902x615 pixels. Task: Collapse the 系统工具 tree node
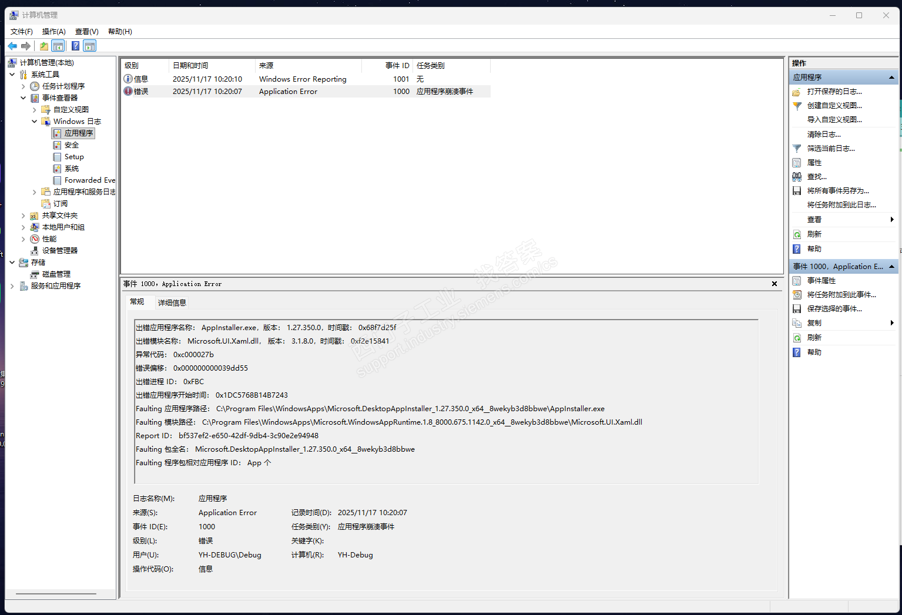click(12, 75)
